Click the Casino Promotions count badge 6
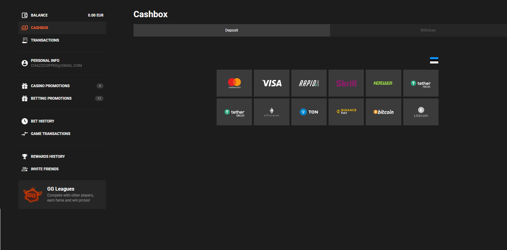The image size is (507, 250). click(x=100, y=86)
